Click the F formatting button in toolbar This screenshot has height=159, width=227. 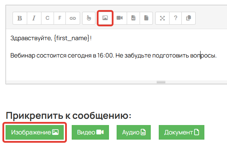point(60,18)
